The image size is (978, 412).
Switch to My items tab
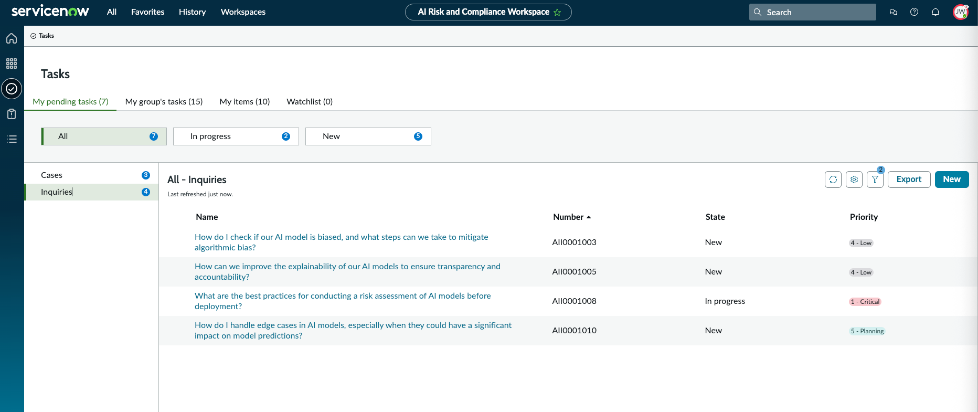pos(244,101)
